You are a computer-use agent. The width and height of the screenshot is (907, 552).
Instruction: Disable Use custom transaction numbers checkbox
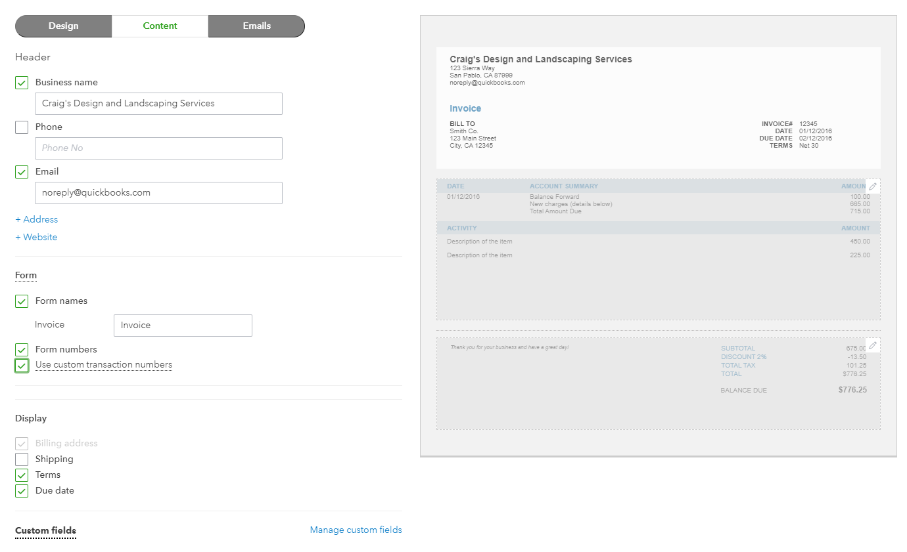22,366
